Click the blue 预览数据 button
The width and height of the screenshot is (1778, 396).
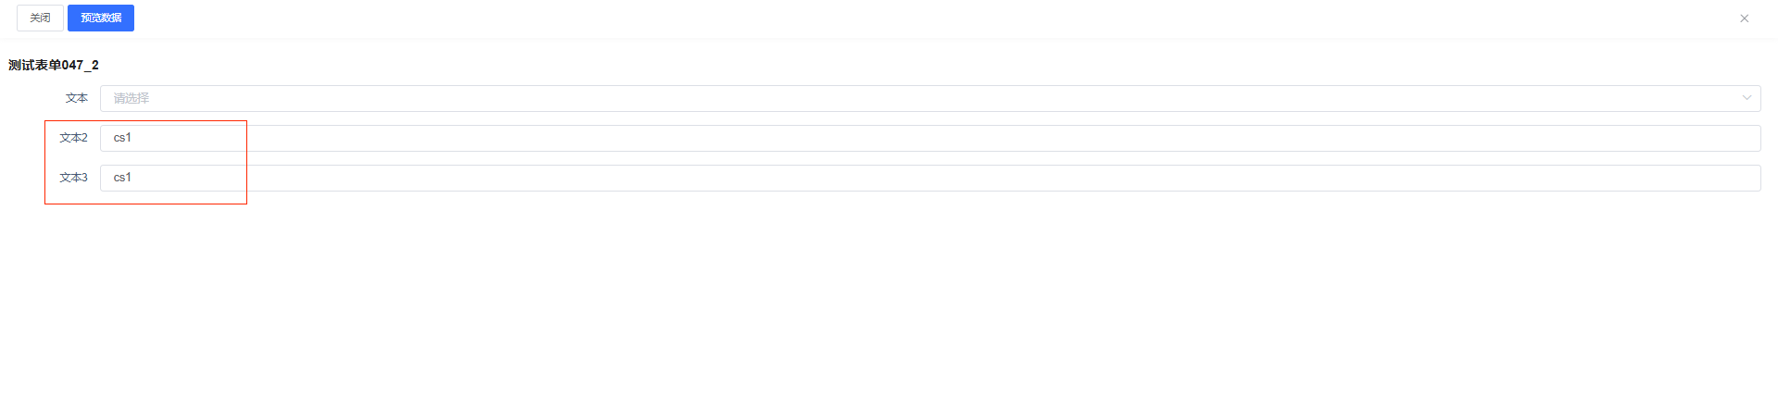pos(101,18)
